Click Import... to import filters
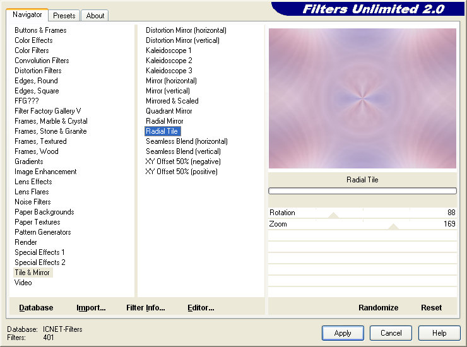Screen dimensions: 467x347 coord(91,308)
